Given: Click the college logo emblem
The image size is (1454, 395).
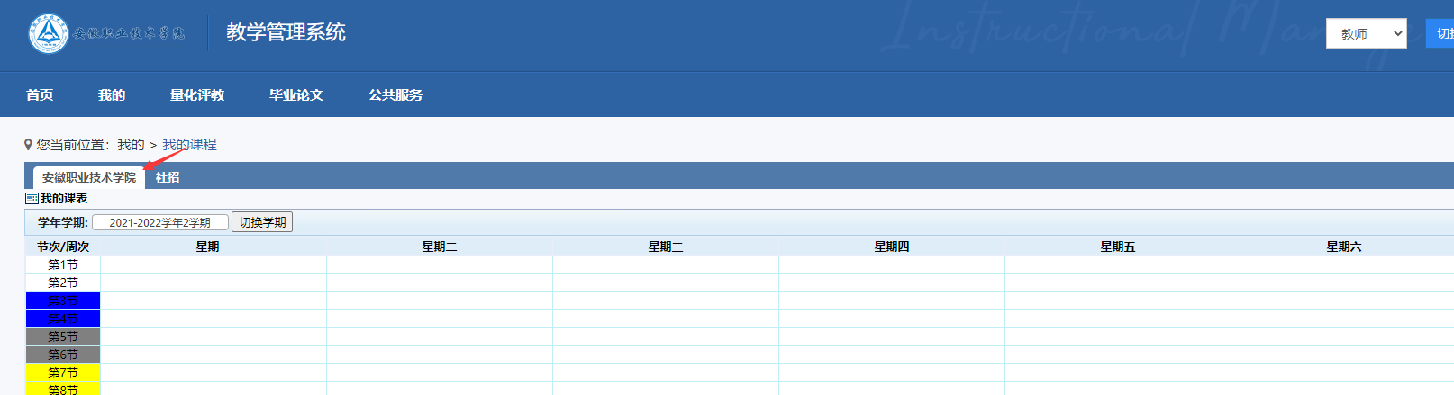Looking at the screenshot, I should pyautogui.click(x=48, y=33).
